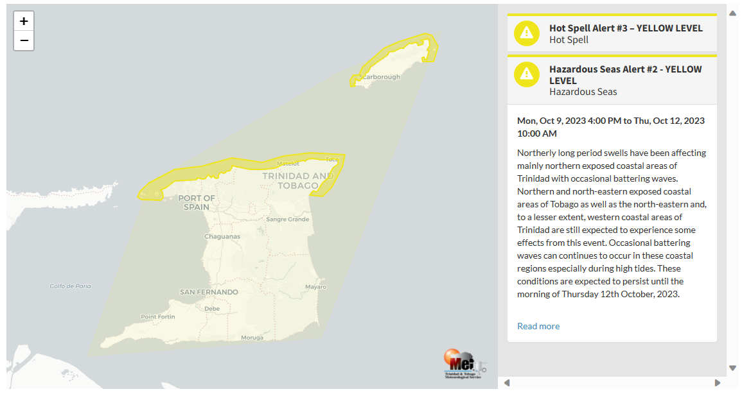Click the PORT OF SPAIN map label
Image resolution: width=742 pixels, height=396 pixels.
(x=197, y=203)
